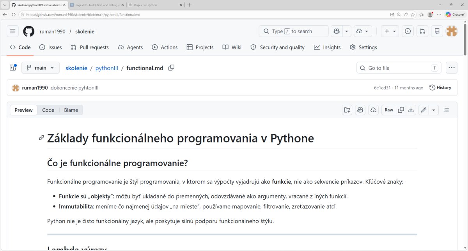The width and height of the screenshot is (468, 251).
Task: Open browser favorites list icon
Action: tap(422, 14)
